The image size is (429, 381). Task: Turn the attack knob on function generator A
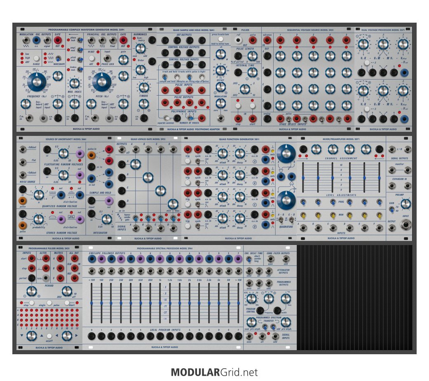coord(223,153)
